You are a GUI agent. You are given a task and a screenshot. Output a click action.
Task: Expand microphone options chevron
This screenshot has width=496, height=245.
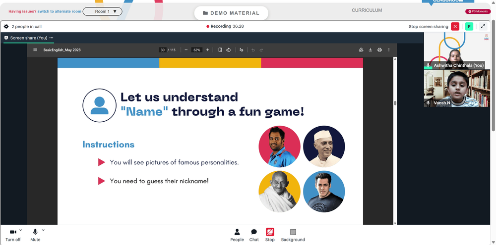tap(43, 230)
